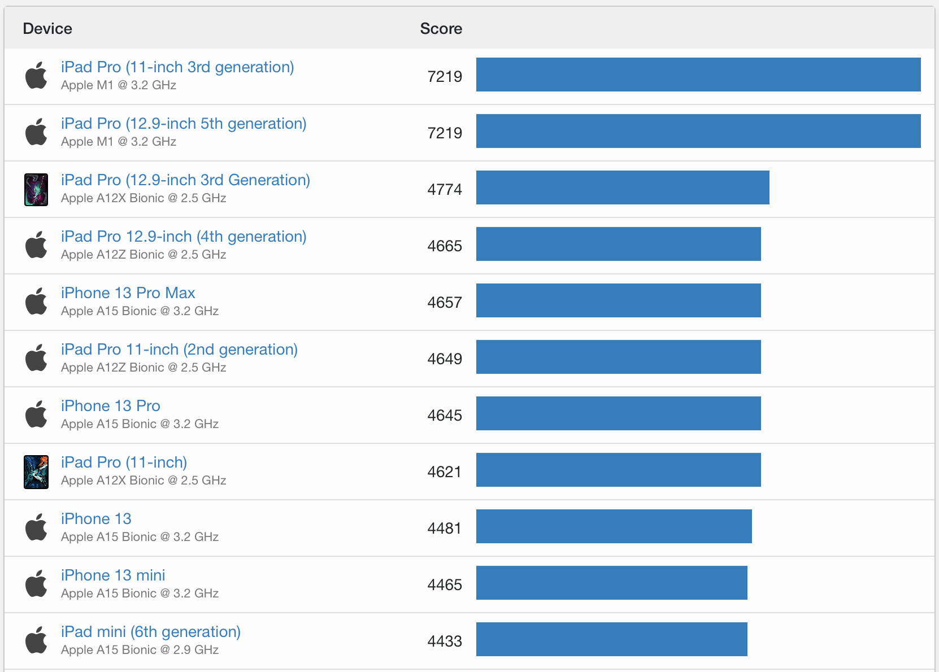Screen dimensions: 939x672
Task: Click the 4481 score bar
Action: coord(614,526)
